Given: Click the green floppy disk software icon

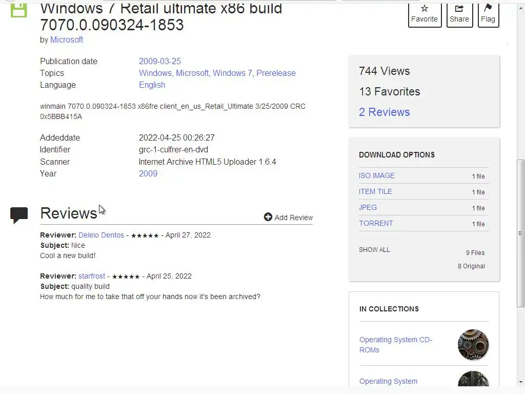Looking at the screenshot, I should pos(19,9).
